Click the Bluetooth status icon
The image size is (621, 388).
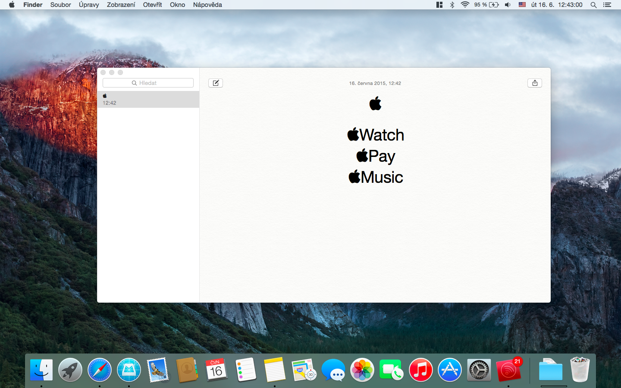[x=452, y=5]
